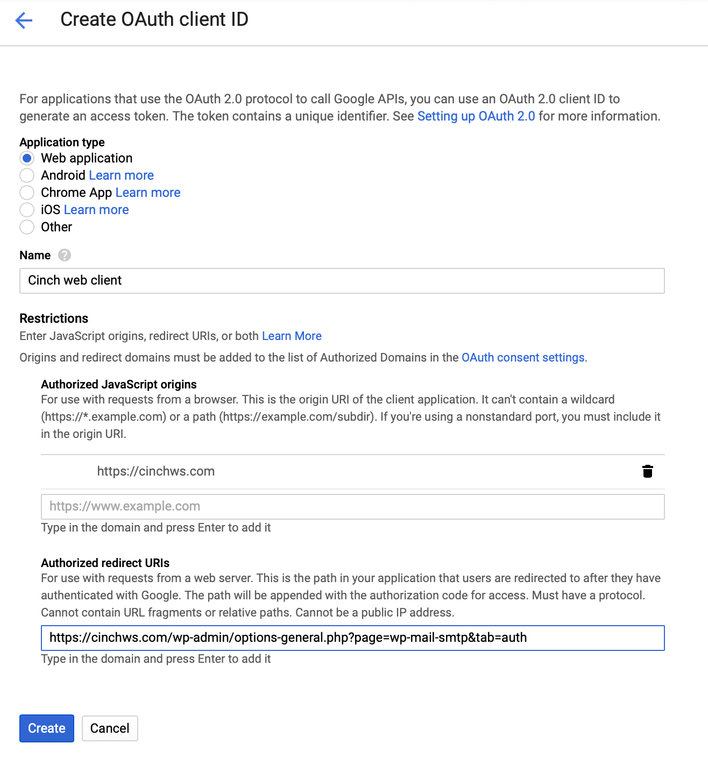Click the listed https://cinchws.com origin entry
This screenshot has width=708, height=765.
click(x=156, y=472)
